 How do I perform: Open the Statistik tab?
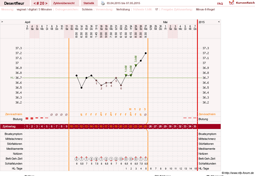(x=89, y=3)
